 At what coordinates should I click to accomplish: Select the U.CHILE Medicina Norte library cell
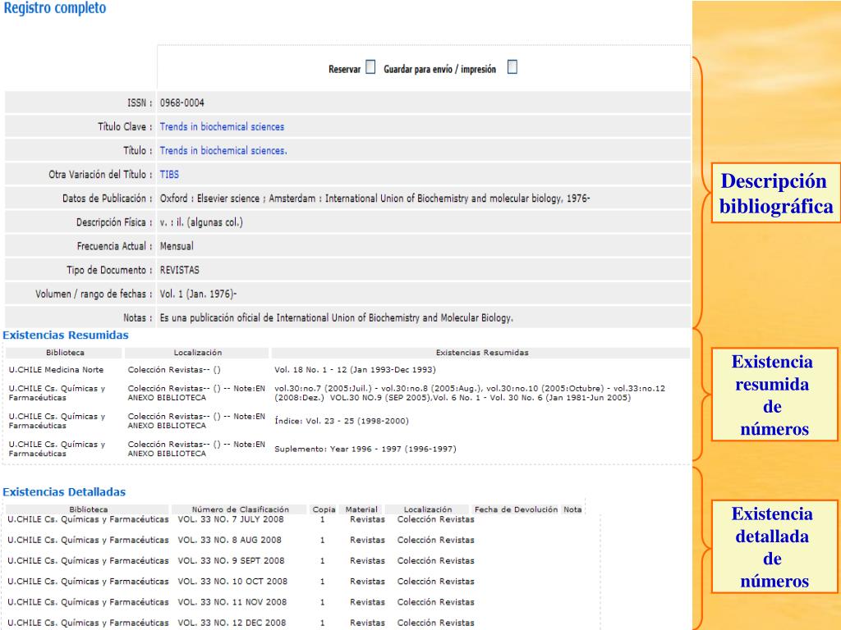coord(56,370)
